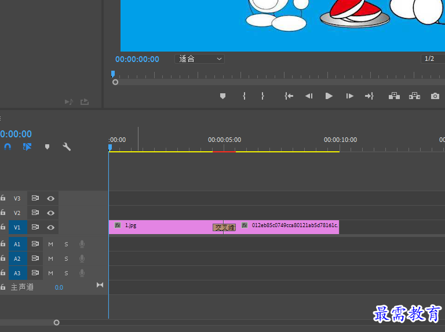Click timeline horizontal zoom scroll handle
The height and width of the screenshot is (332, 445).
coord(56,323)
